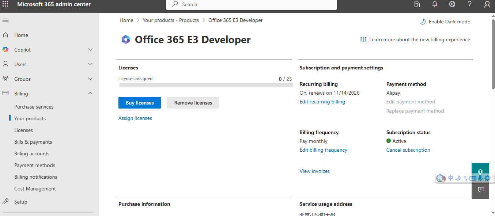Viewport: 495px width, 216px height.
Task: Enable Dark mode
Action: (x=445, y=22)
